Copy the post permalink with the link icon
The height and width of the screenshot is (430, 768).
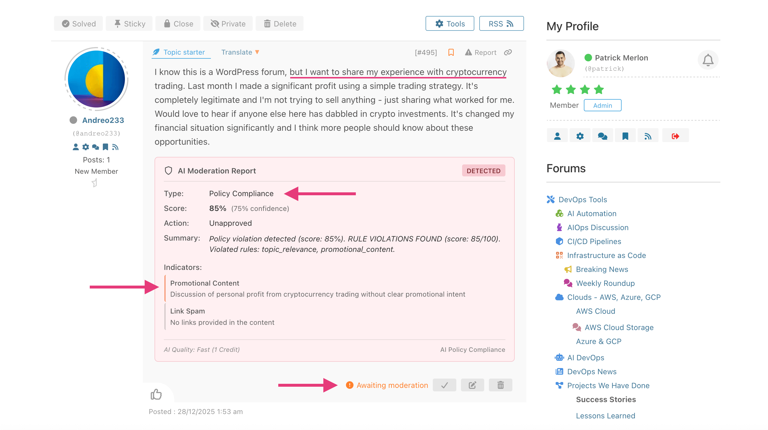point(508,52)
